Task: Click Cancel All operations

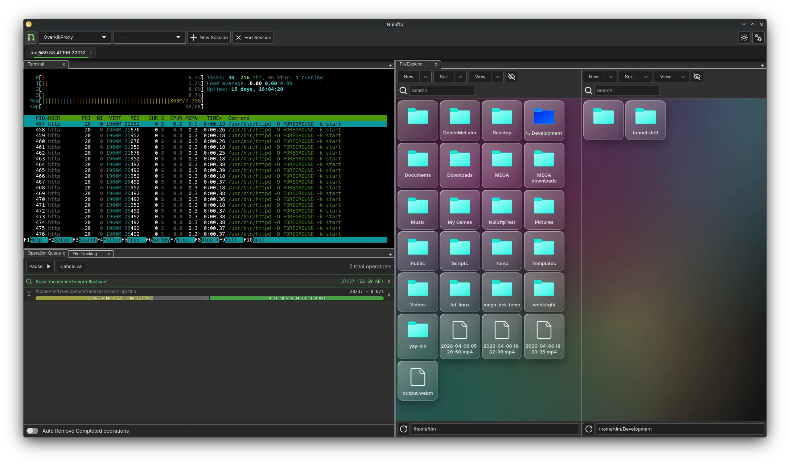Action: (71, 267)
